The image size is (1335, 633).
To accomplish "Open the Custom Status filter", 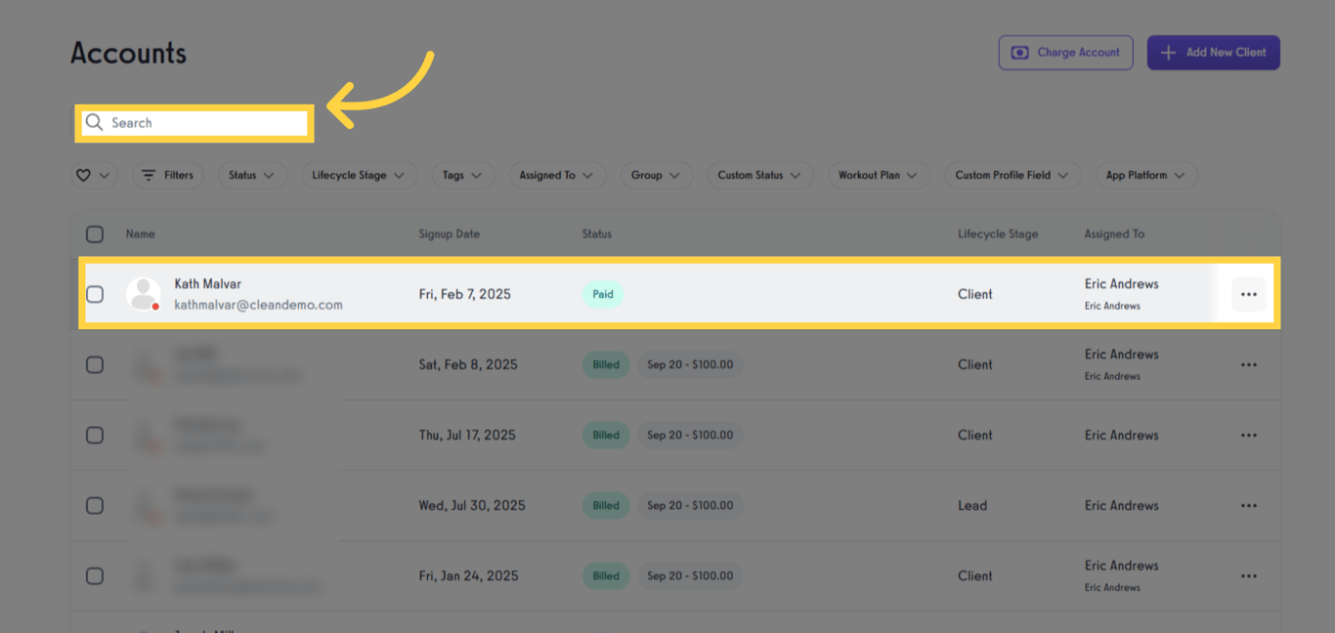I will point(760,175).
